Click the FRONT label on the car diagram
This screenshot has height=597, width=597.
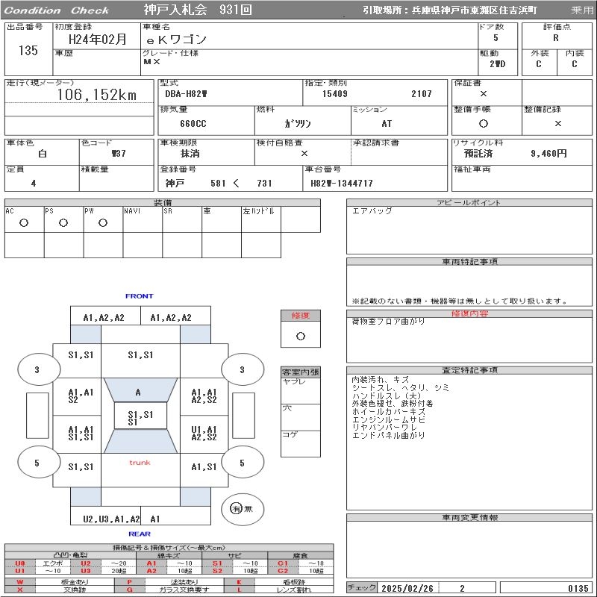point(140,296)
